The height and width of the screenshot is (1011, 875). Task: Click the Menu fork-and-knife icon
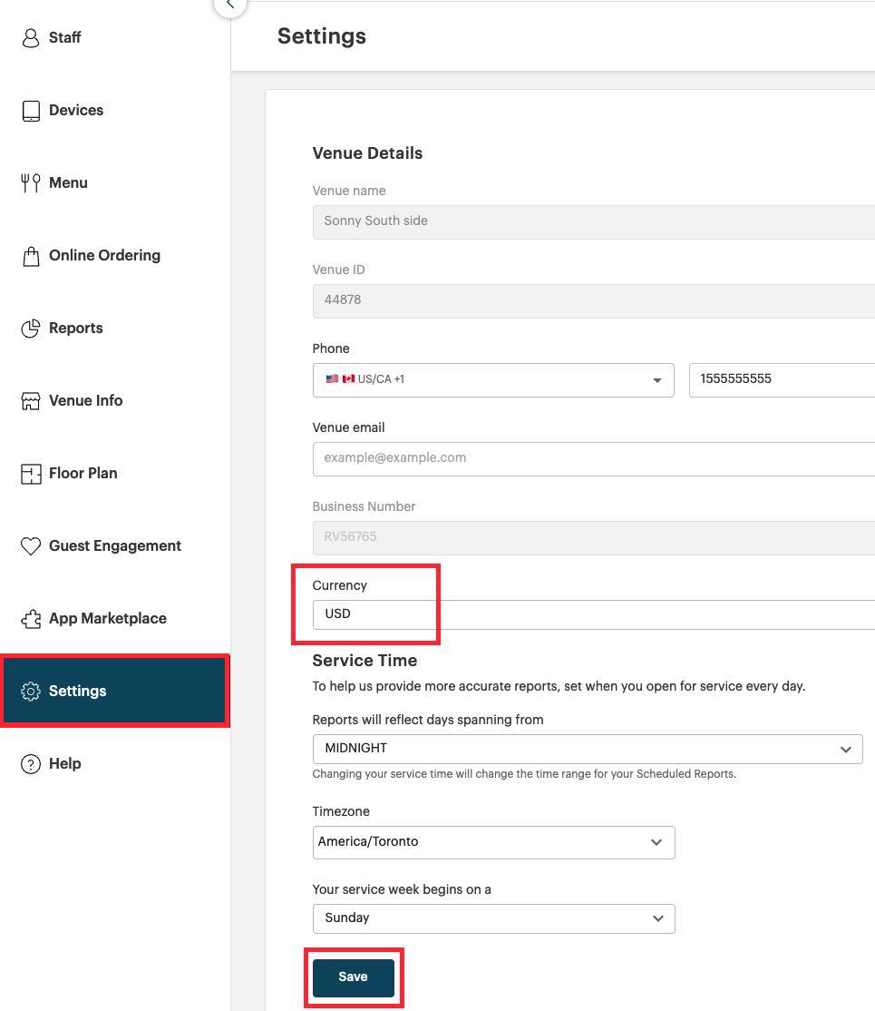[32, 182]
